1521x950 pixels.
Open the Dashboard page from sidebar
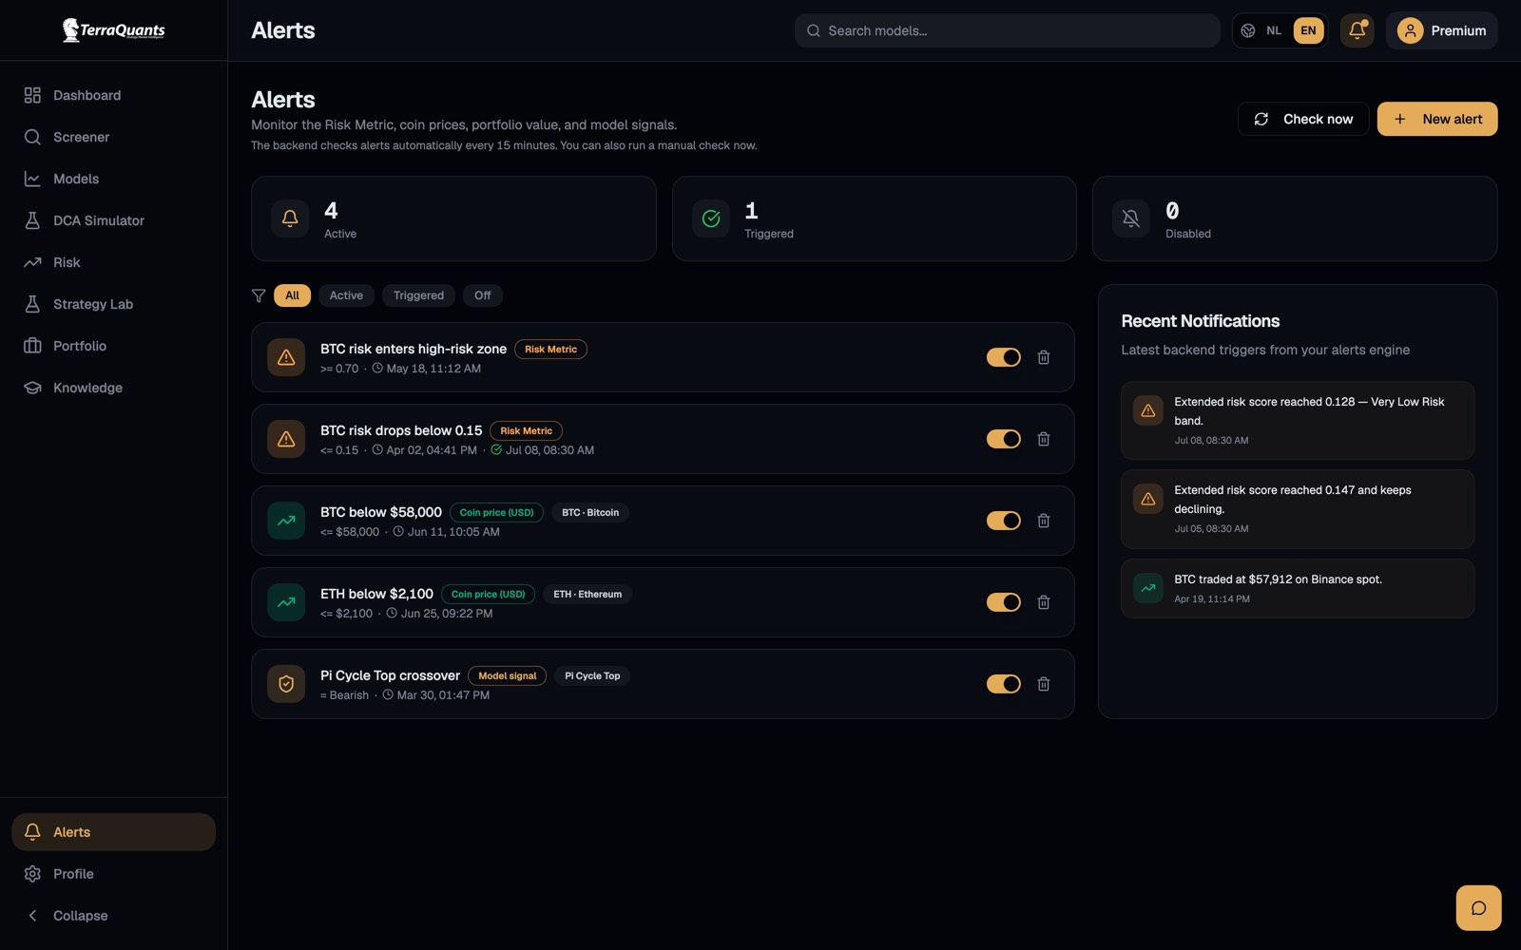[x=113, y=95]
